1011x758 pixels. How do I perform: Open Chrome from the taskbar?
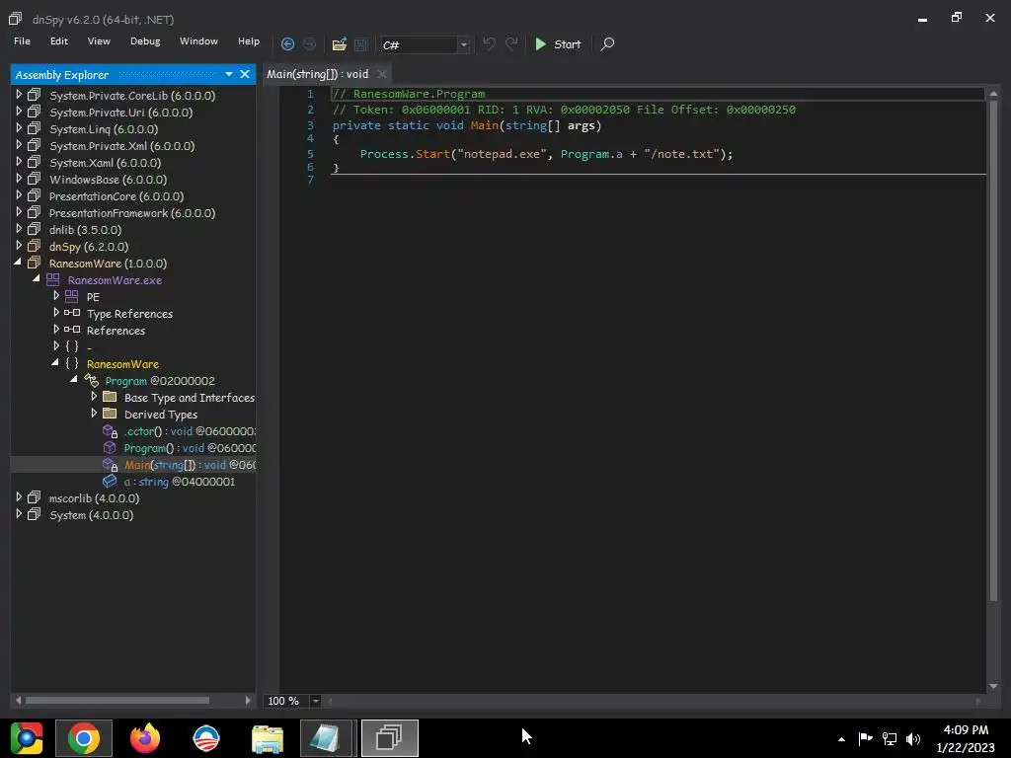click(84, 738)
